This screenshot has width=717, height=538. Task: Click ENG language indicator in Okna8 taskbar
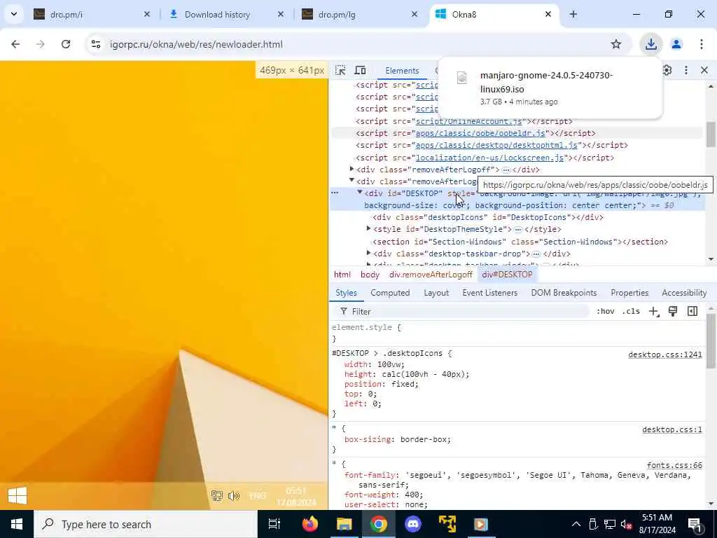point(258,496)
